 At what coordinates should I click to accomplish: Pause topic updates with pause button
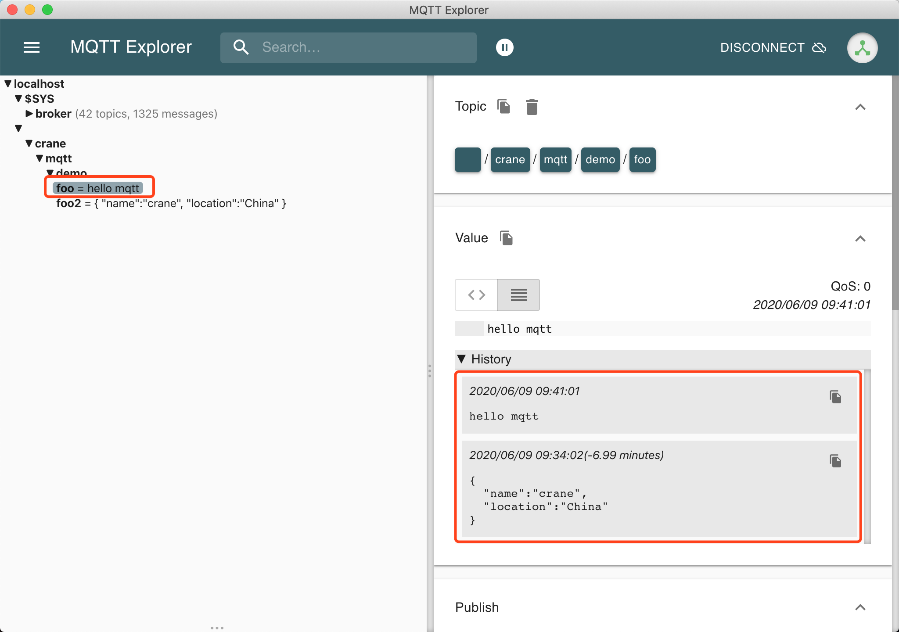(504, 47)
